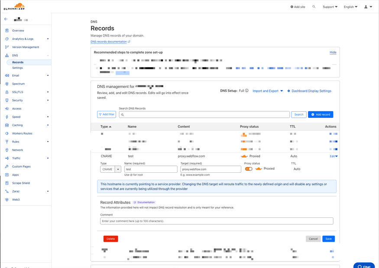Viewport: 379px width, 268px height.
Task: Click the Comment input field
Action: click(x=217, y=221)
